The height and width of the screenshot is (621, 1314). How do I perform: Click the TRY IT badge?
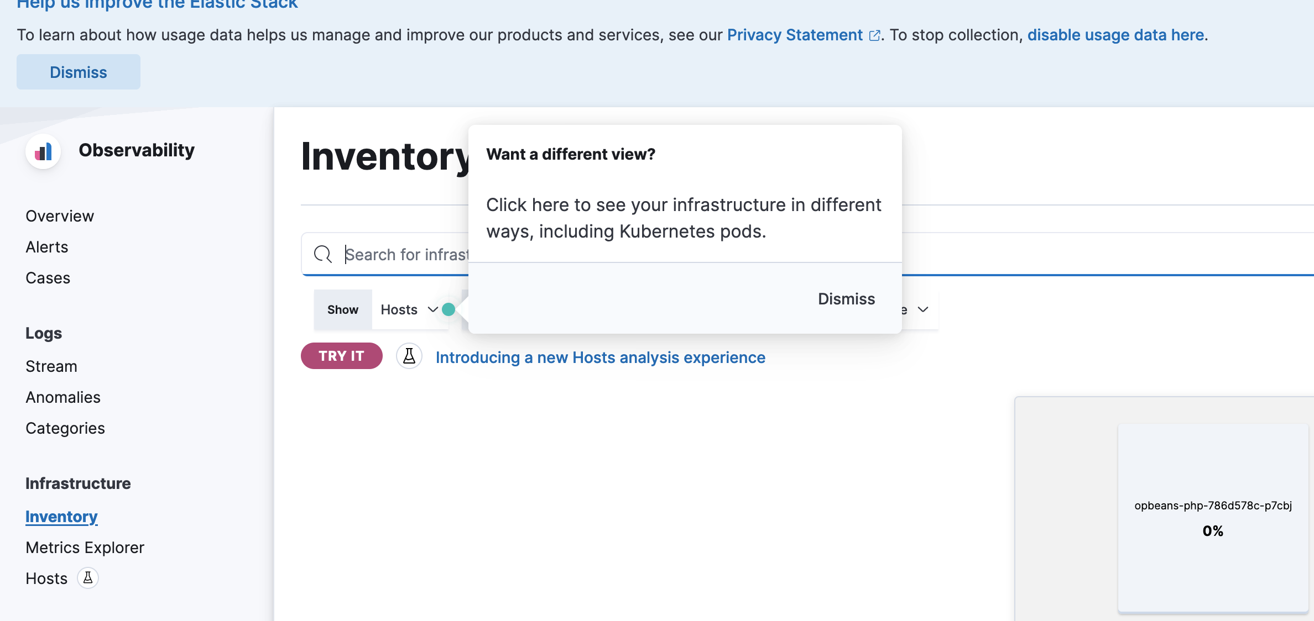341,356
